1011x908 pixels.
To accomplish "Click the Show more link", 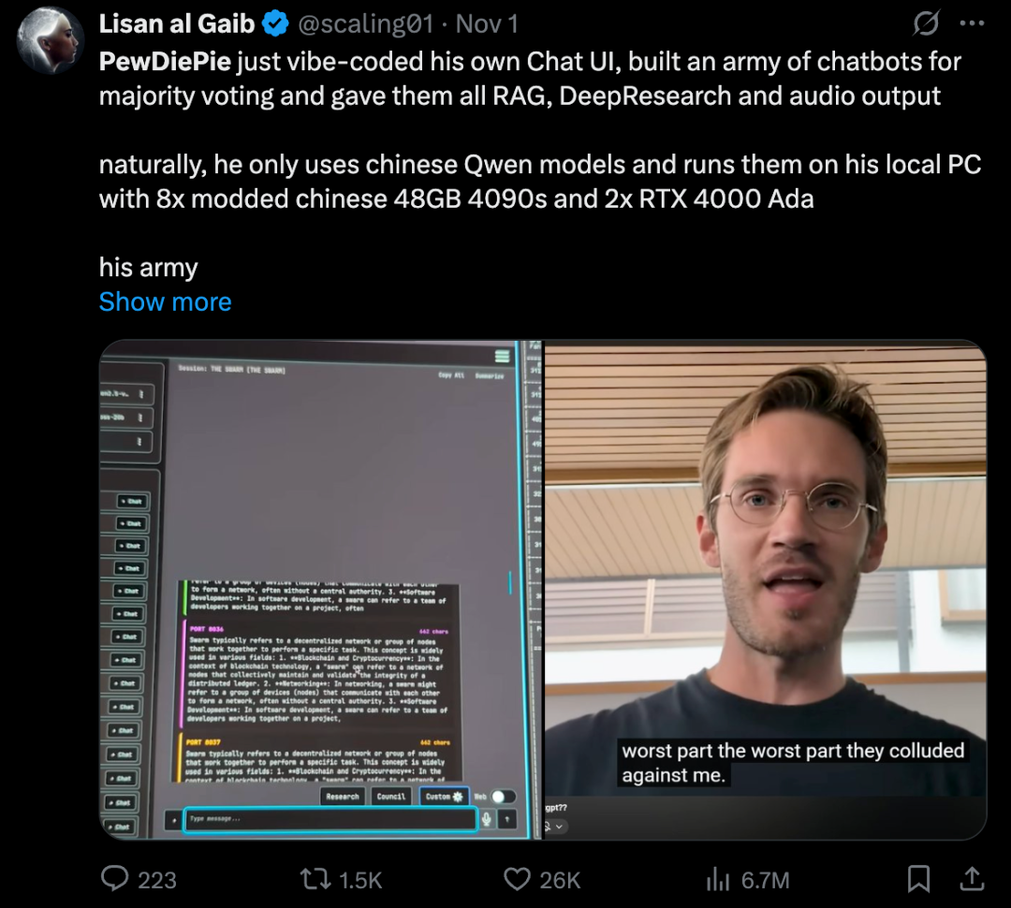I will [x=165, y=301].
